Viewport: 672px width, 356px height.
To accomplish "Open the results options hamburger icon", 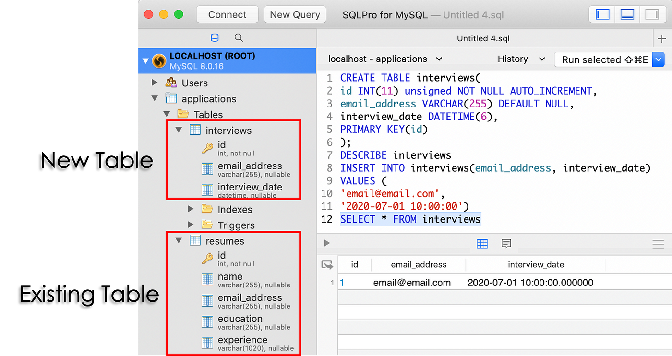I will point(658,244).
